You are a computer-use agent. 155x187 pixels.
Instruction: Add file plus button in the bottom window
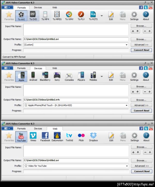tap(150, 152)
